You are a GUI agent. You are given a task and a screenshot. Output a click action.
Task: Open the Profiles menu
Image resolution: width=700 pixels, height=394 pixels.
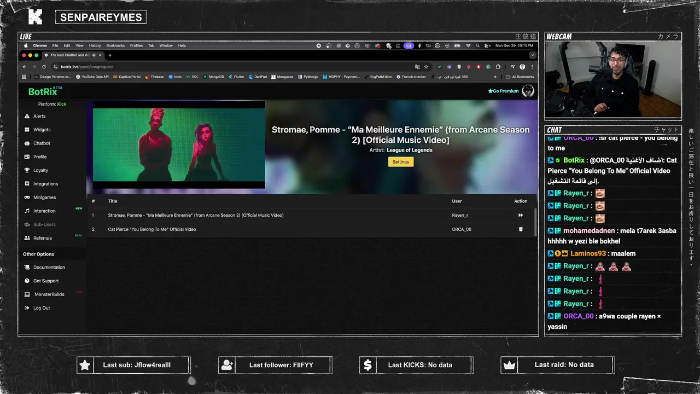[x=136, y=45]
